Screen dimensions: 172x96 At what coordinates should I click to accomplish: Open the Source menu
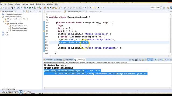click(x=10, y=4)
